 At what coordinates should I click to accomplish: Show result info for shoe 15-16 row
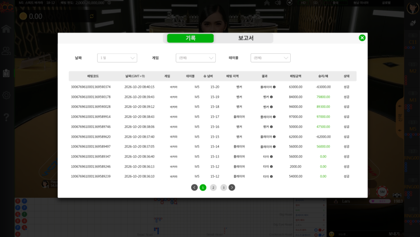271,127
